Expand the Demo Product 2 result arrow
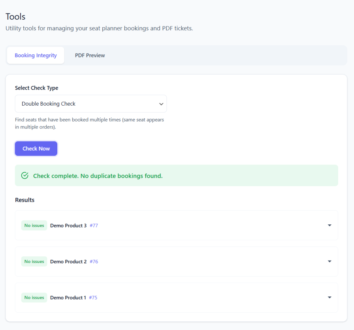The height and width of the screenshot is (330, 354). tap(330, 261)
